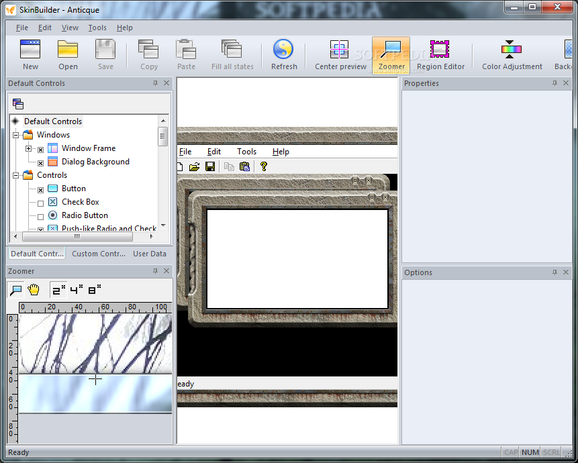Screen dimensions: 578x463
Task: Click the save disk icon in the preview toolbar
Action: click(210, 167)
